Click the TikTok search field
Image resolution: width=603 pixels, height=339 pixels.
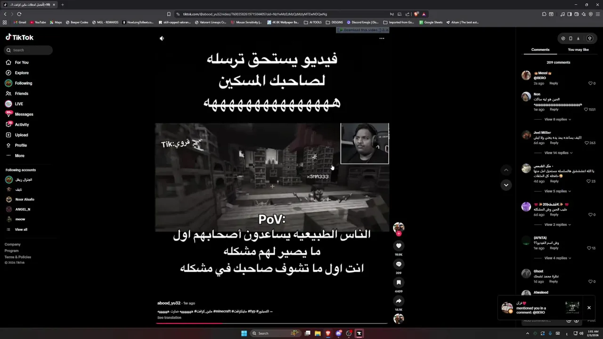point(29,50)
